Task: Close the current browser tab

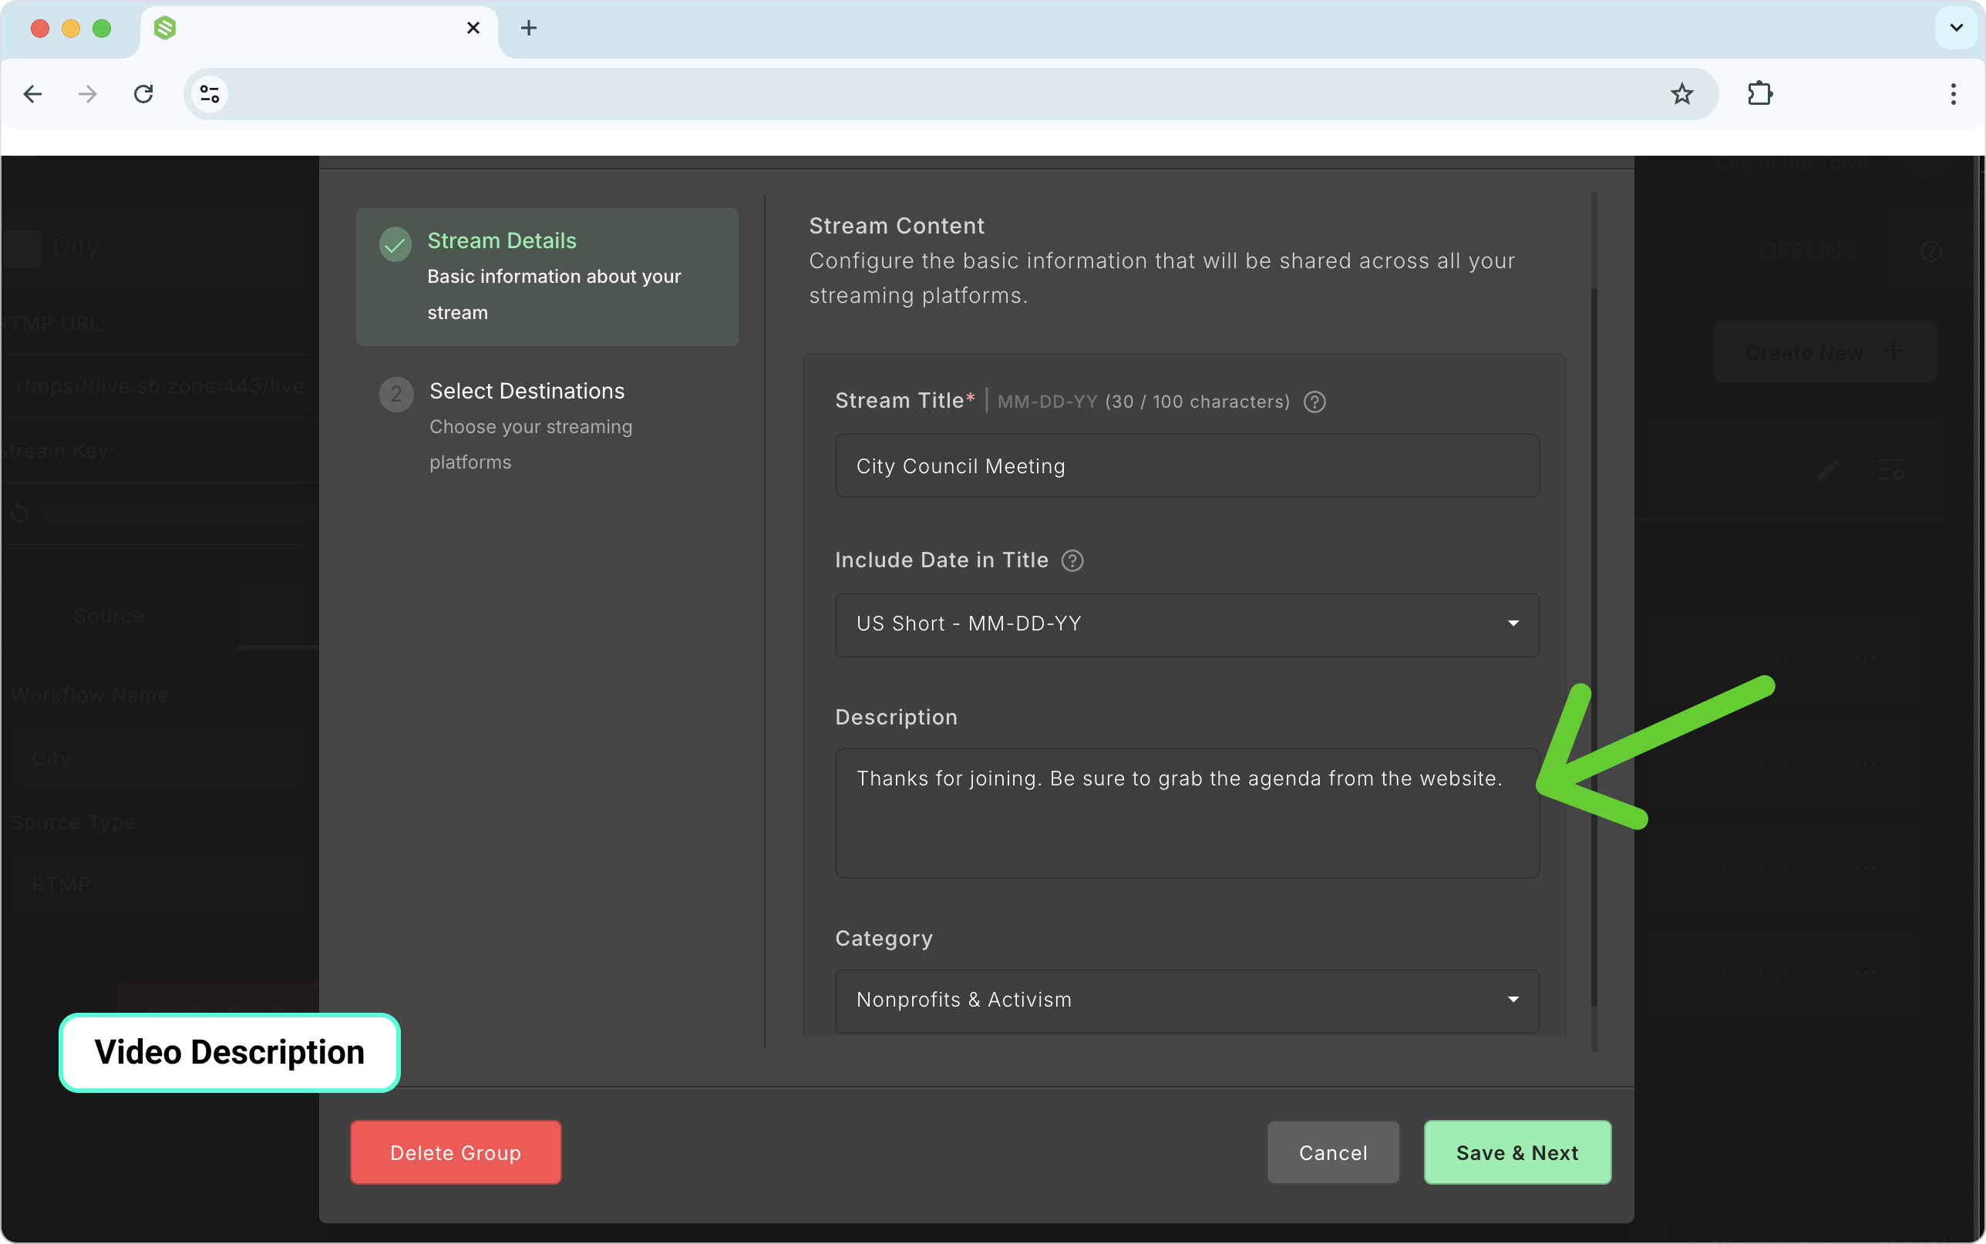Action: [473, 28]
